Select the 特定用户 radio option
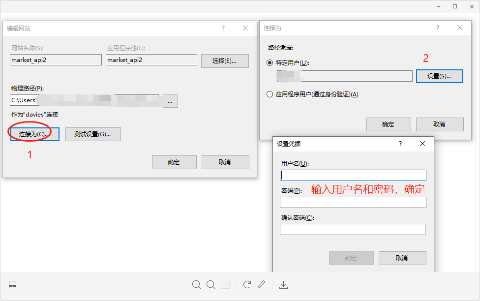Viewport: 480px width, 301px height. pos(270,62)
